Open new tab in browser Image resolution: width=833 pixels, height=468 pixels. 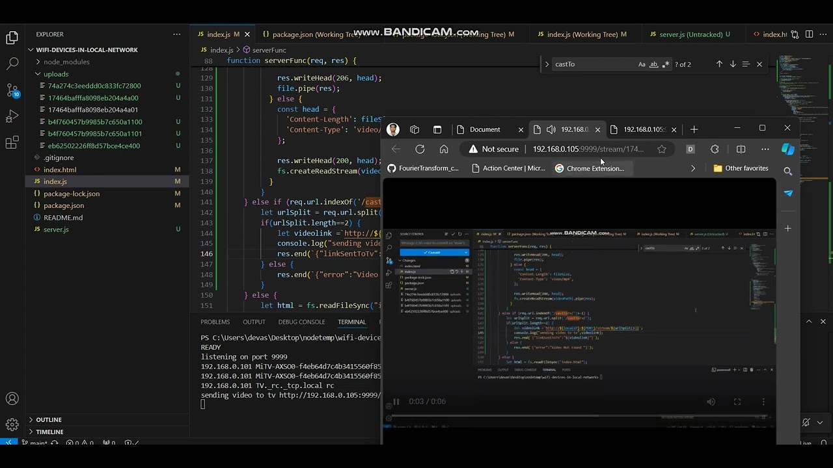click(x=694, y=129)
